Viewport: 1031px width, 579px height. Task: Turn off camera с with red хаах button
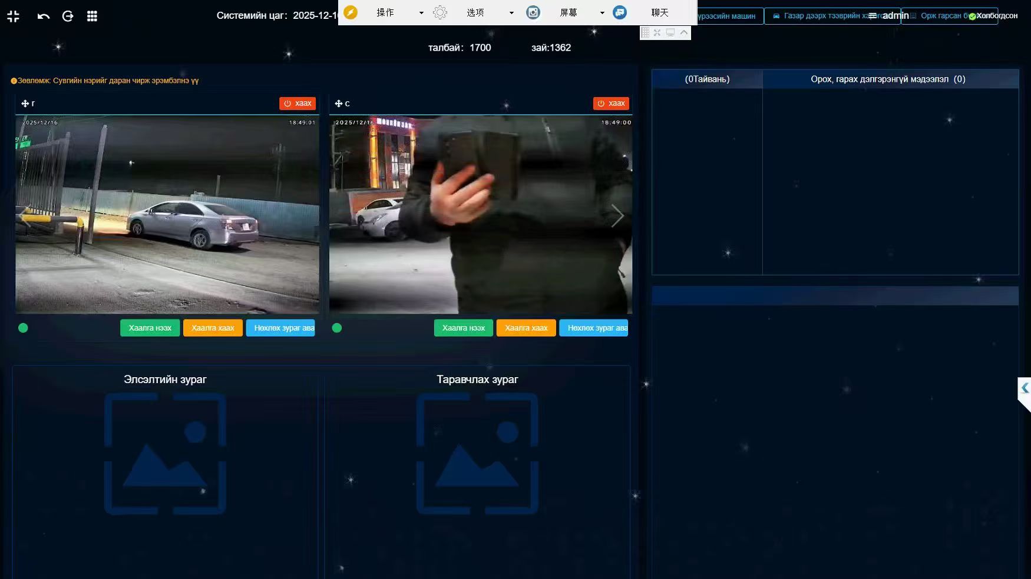[611, 104]
